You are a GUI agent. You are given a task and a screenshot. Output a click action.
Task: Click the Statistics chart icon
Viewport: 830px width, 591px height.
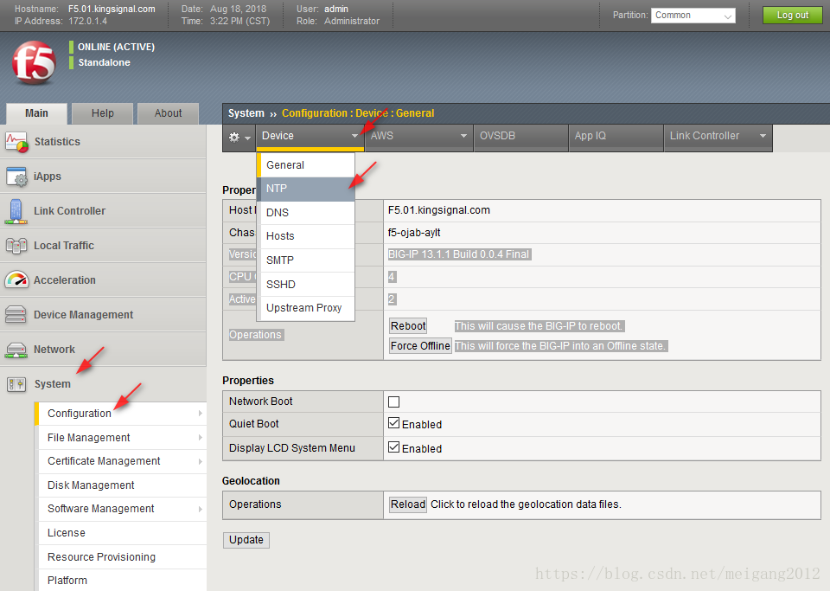[16, 142]
